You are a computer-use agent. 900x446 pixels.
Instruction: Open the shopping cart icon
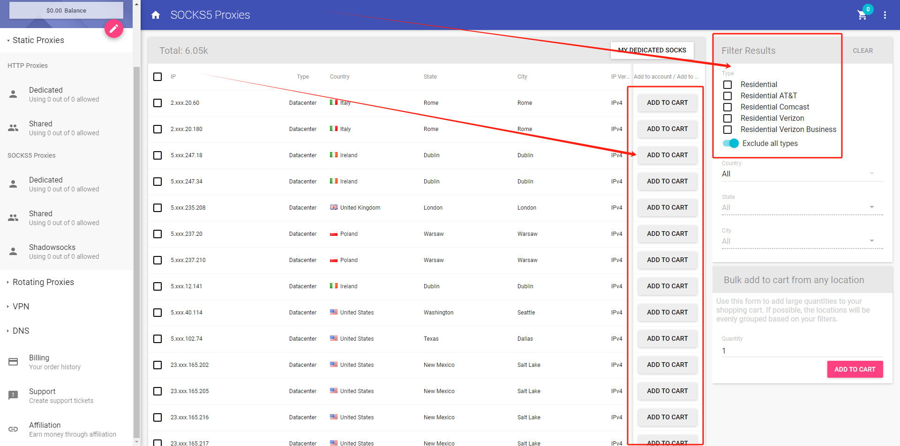862,15
